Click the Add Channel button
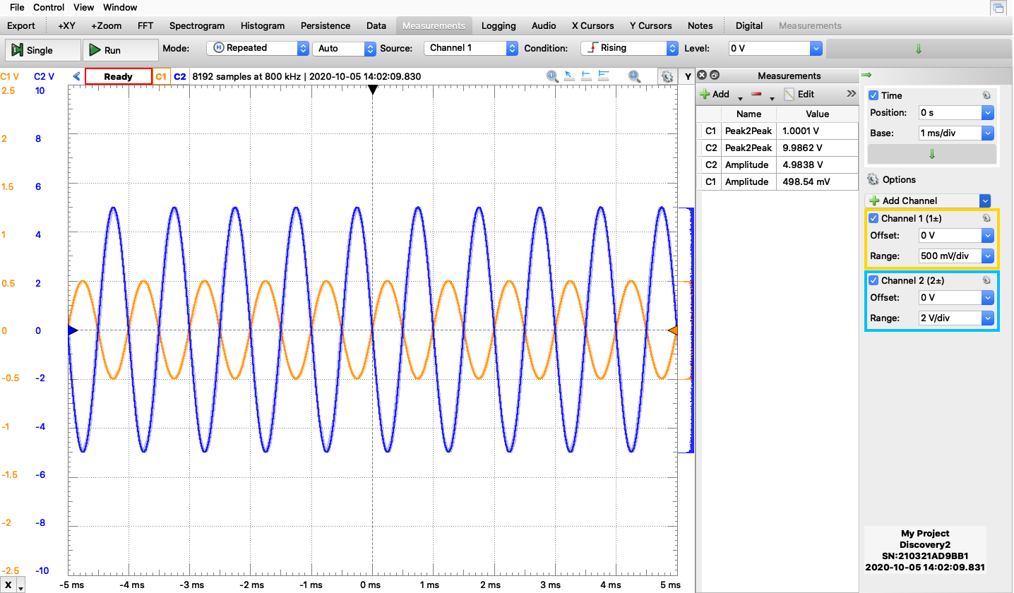The height and width of the screenshot is (593, 1014). click(921, 200)
